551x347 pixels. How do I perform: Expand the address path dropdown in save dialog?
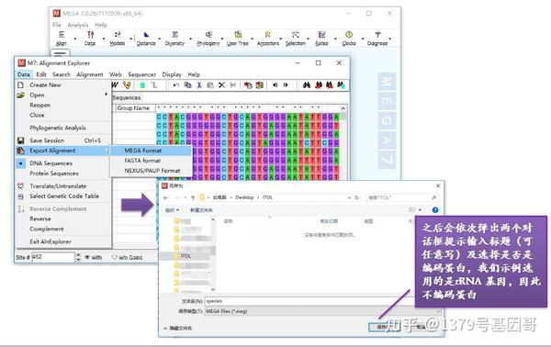tap(349, 197)
